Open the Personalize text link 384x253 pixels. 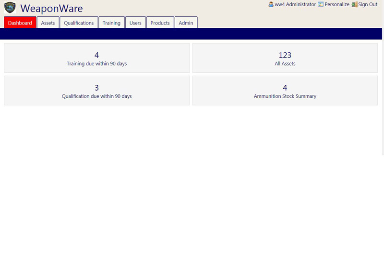coord(337,4)
